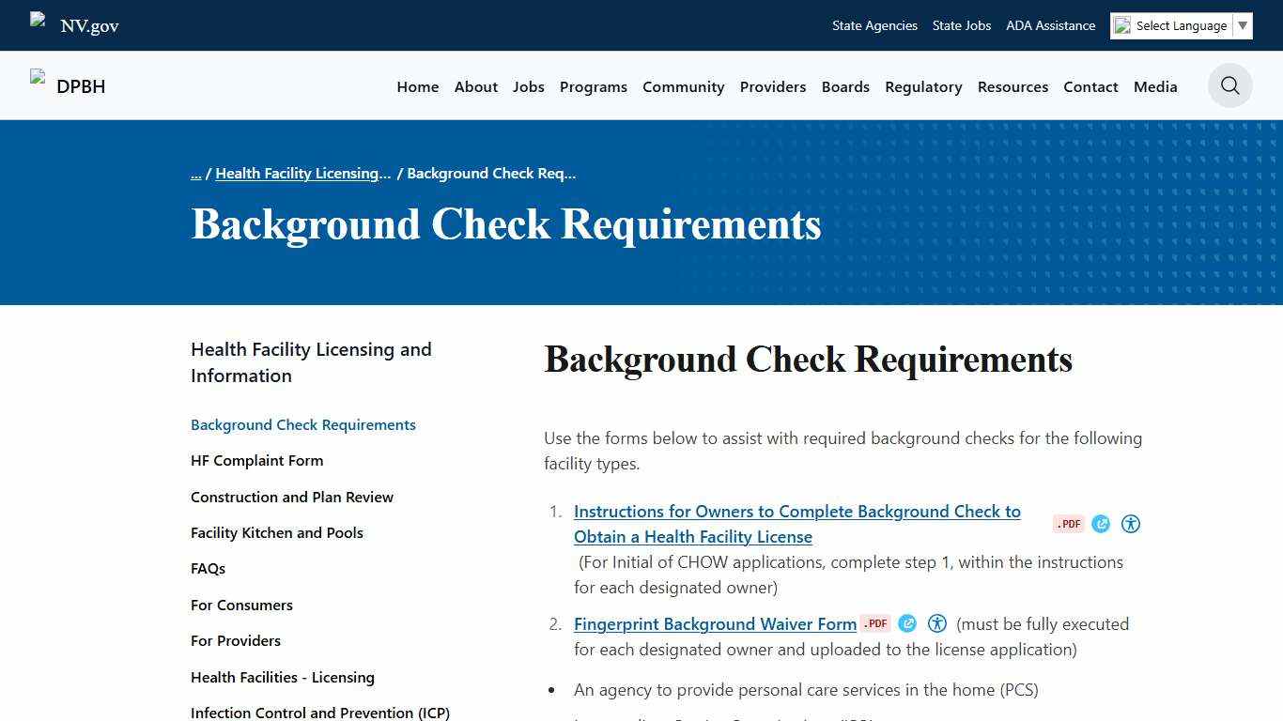Click the State Jobs link
This screenshot has height=721, width=1283.
(961, 25)
